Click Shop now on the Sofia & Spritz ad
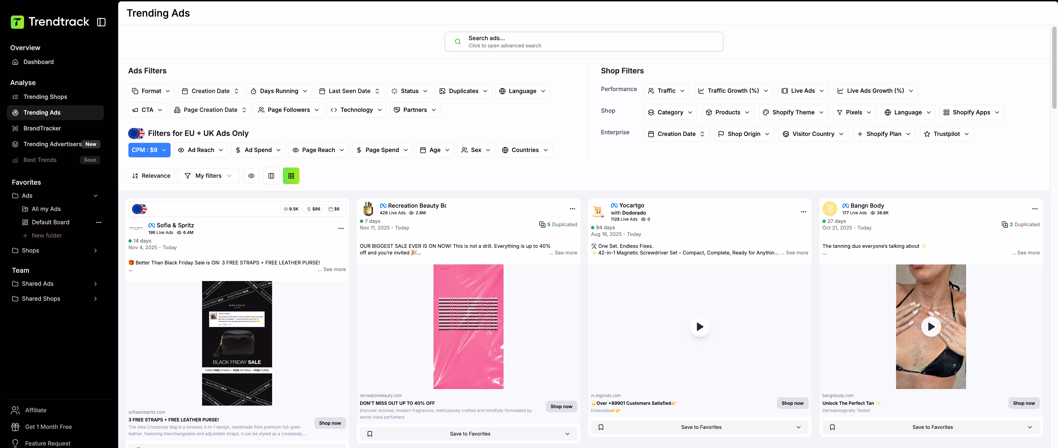Screen dimensions: 1058x448 (330, 423)
